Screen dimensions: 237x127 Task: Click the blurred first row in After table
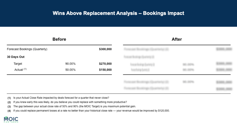(x=178, y=49)
